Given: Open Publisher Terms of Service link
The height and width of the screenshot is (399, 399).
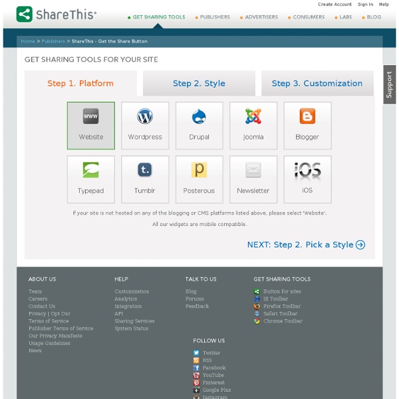Looking at the screenshot, I should 61,329.
